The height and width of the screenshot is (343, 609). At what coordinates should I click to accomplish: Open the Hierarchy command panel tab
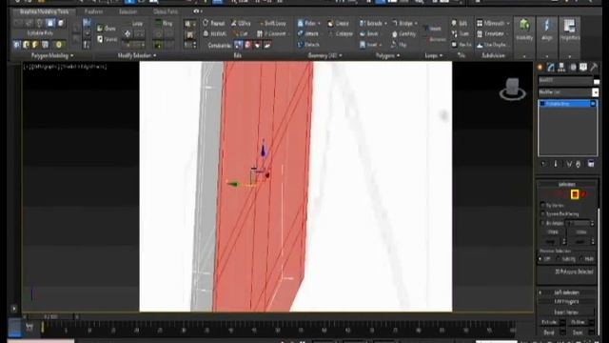point(561,68)
